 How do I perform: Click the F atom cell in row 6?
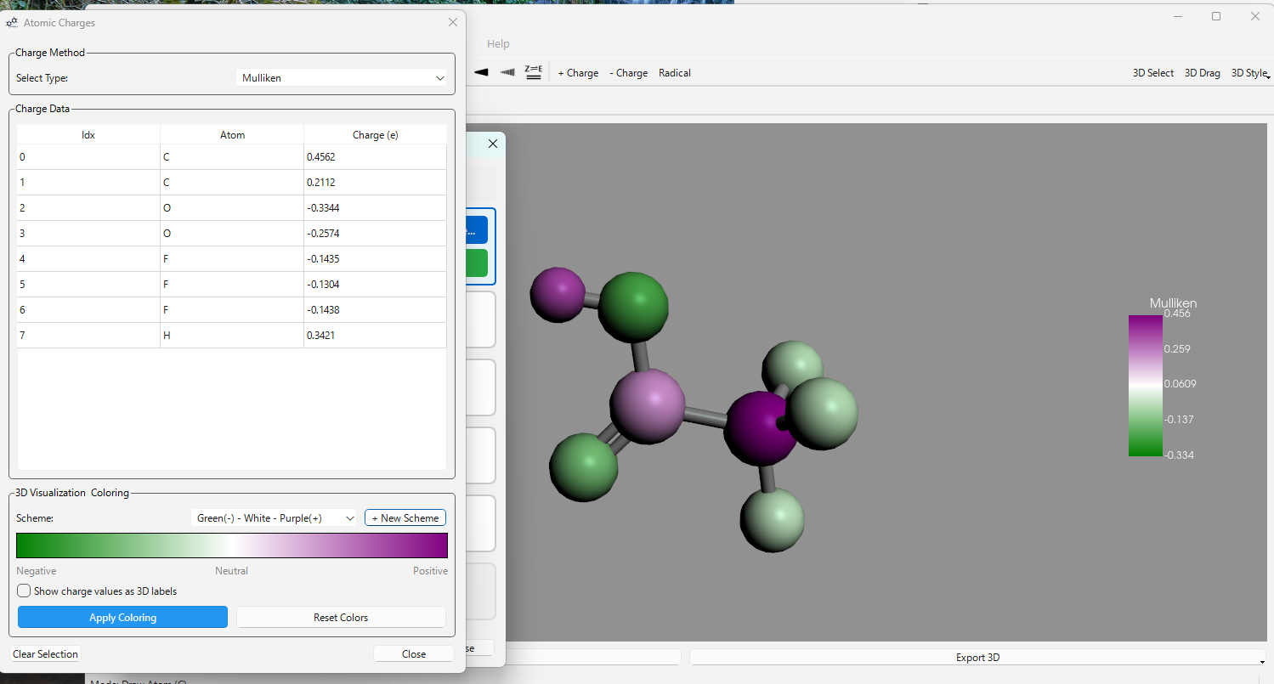pyautogui.click(x=232, y=310)
